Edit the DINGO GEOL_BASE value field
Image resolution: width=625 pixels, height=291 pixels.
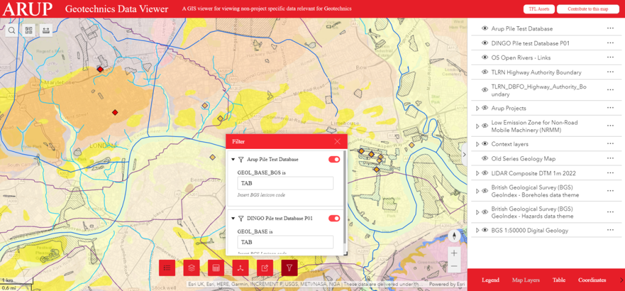point(286,242)
